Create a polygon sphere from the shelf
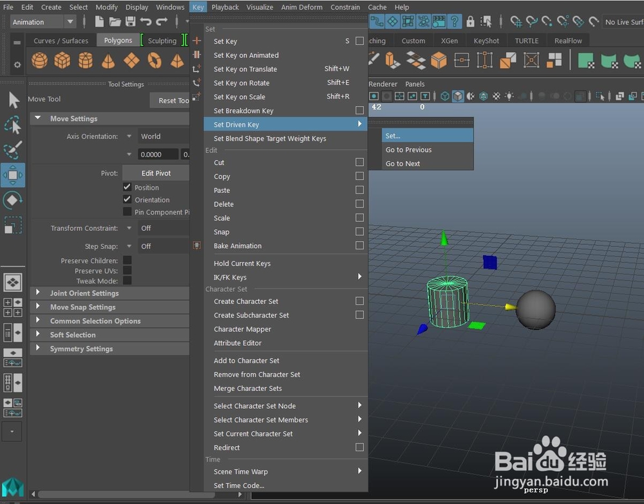Image resolution: width=644 pixels, height=504 pixels. (x=39, y=60)
